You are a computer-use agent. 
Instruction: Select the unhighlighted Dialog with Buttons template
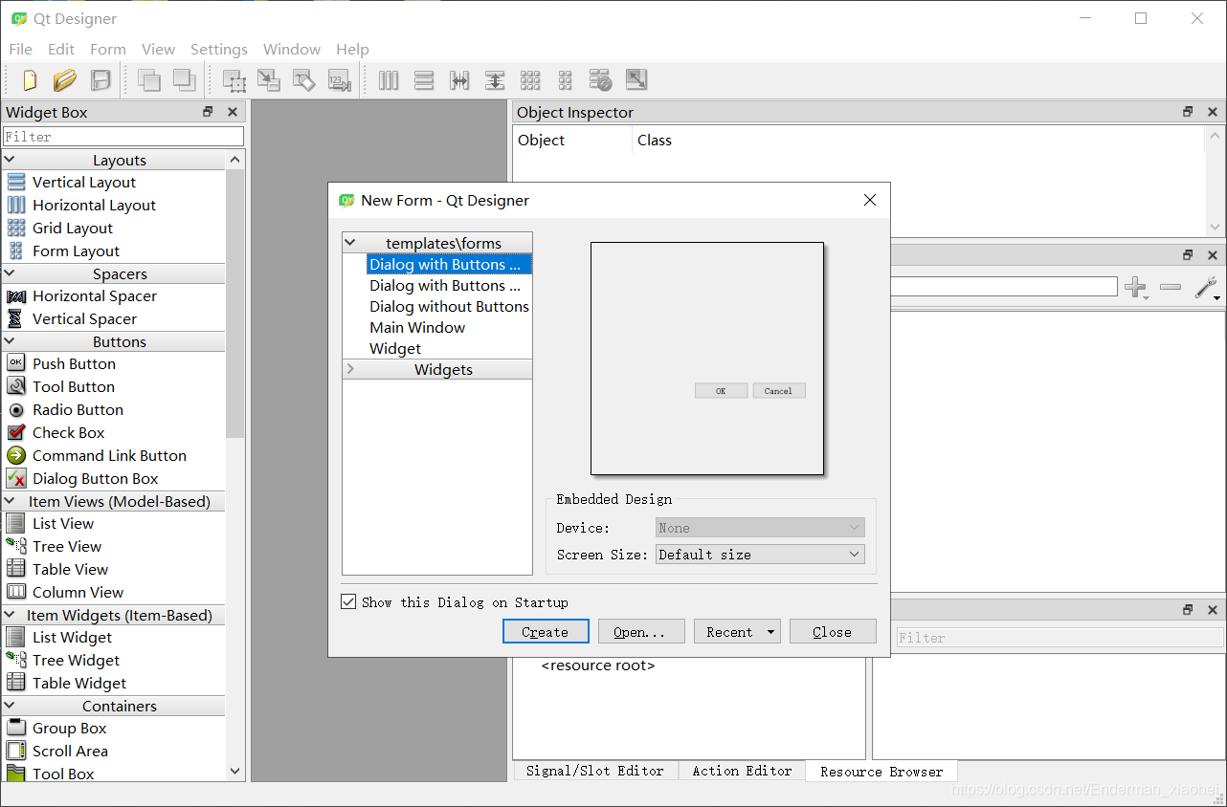pyautogui.click(x=445, y=285)
